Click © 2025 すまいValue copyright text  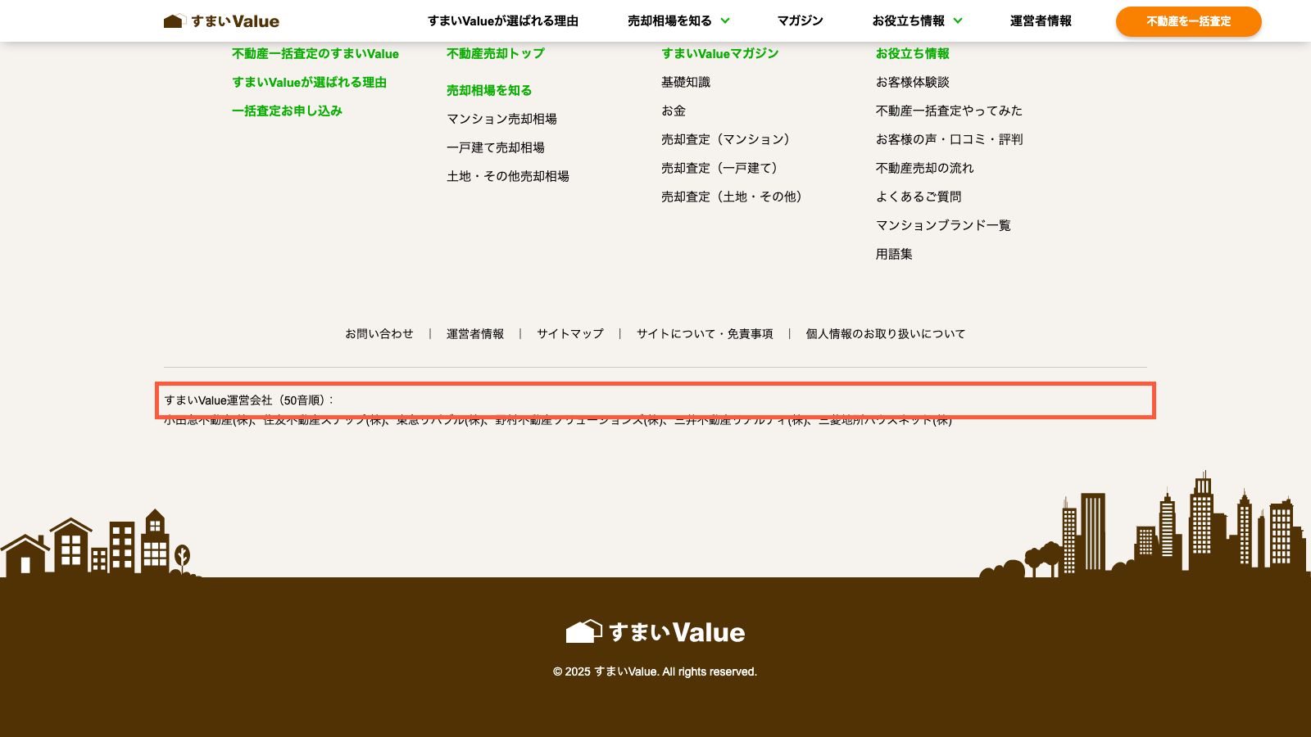(x=655, y=671)
